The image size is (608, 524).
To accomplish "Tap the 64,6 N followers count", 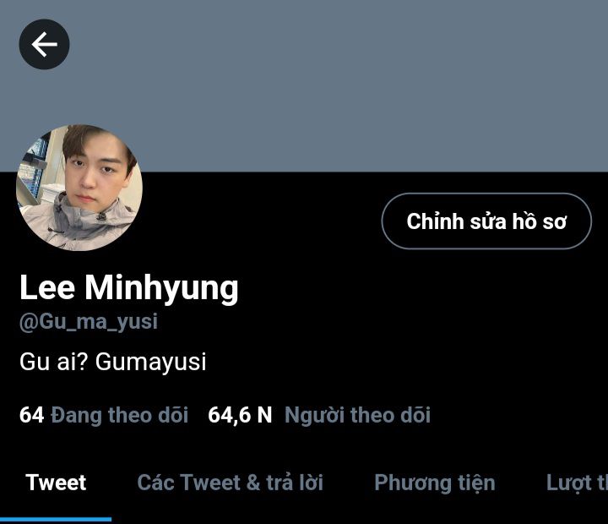I will tap(240, 415).
